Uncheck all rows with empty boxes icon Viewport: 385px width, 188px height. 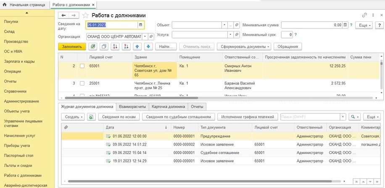coord(104,46)
